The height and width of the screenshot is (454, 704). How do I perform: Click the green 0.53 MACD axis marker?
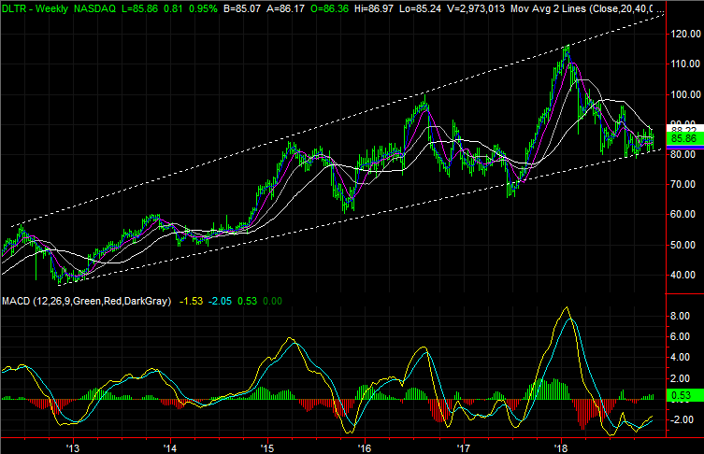pos(684,395)
